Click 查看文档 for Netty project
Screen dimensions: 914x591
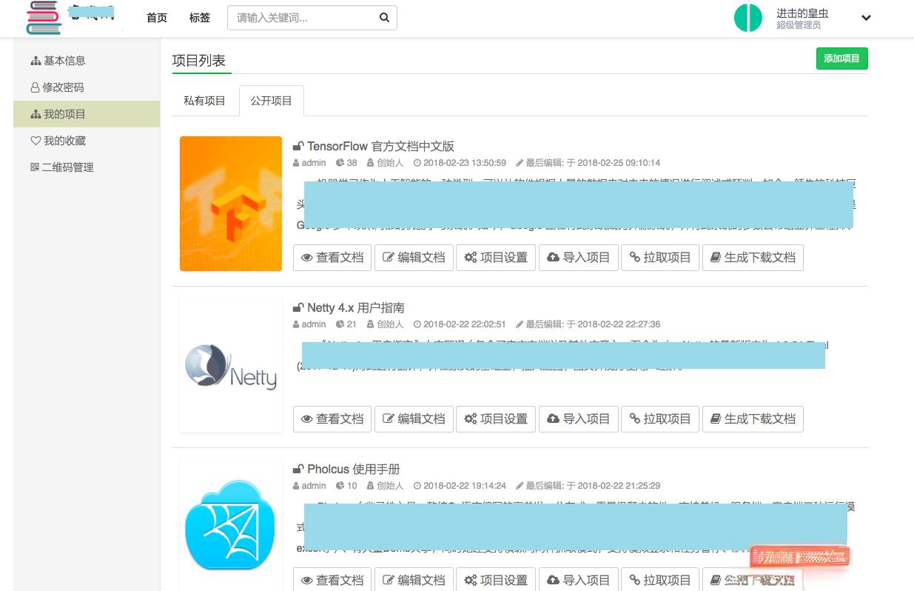[332, 418]
